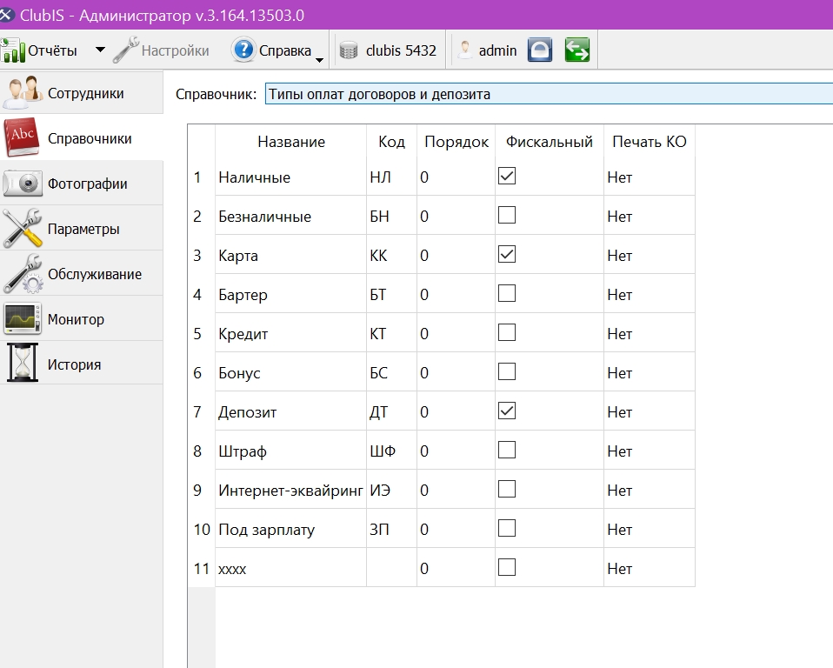833x668 pixels.
Task: Sort by the Порядок column header
Action: (456, 142)
